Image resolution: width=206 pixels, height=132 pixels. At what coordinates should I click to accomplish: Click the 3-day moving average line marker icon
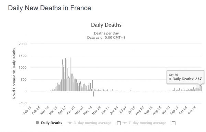pos(70,123)
